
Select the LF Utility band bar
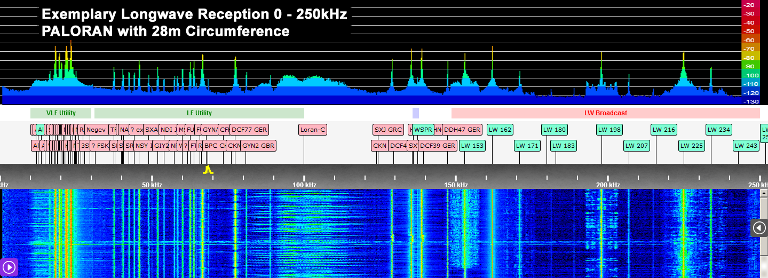tap(199, 113)
